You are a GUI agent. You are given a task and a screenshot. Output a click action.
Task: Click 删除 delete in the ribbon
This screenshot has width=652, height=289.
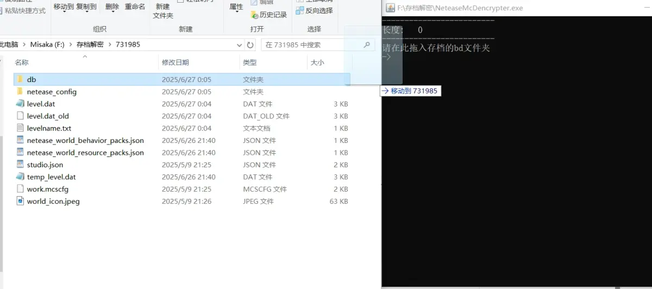click(x=112, y=7)
